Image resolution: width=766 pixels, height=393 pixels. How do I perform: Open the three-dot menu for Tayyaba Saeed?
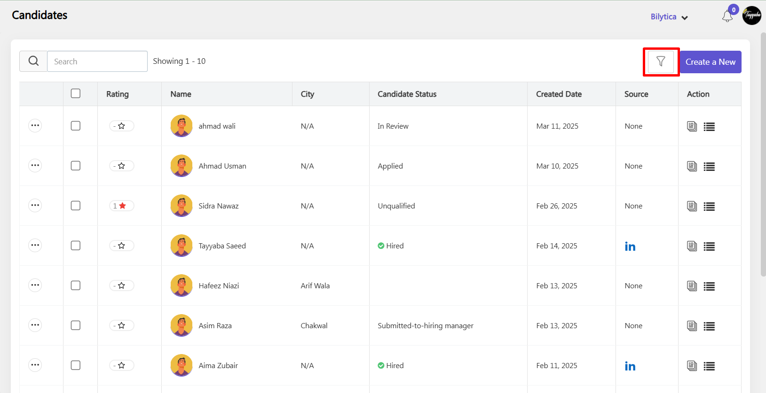[35, 246]
